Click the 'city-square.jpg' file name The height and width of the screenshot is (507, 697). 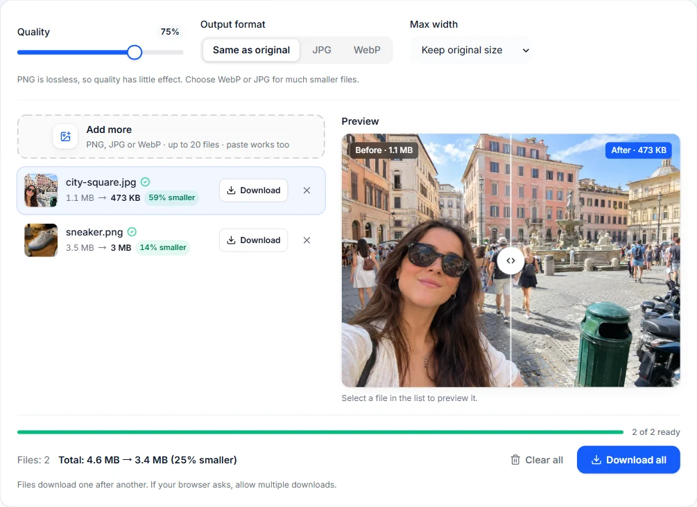(101, 182)
